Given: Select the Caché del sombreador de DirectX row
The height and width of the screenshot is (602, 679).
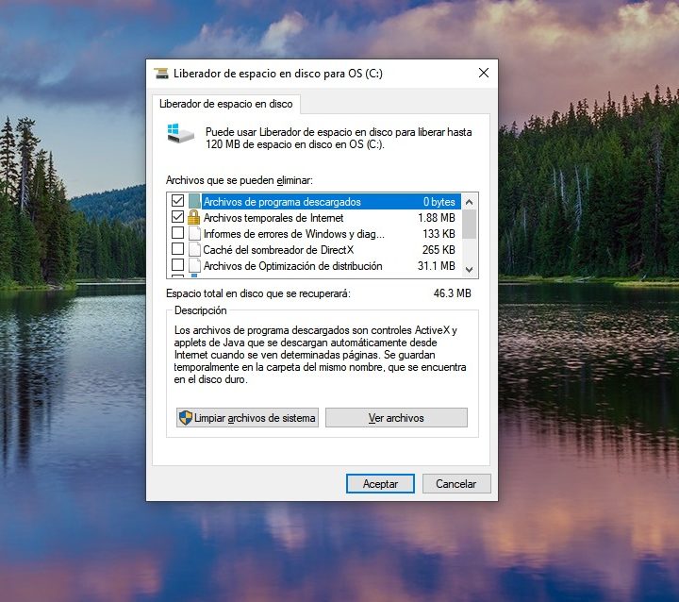Looking at the screenshot, I should point(316,250).
